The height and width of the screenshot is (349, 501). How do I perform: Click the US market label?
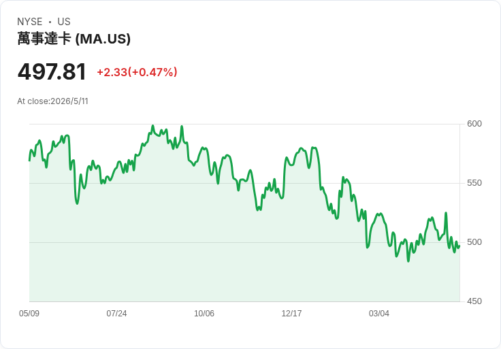pyautogui.click(x=64, y=22)
